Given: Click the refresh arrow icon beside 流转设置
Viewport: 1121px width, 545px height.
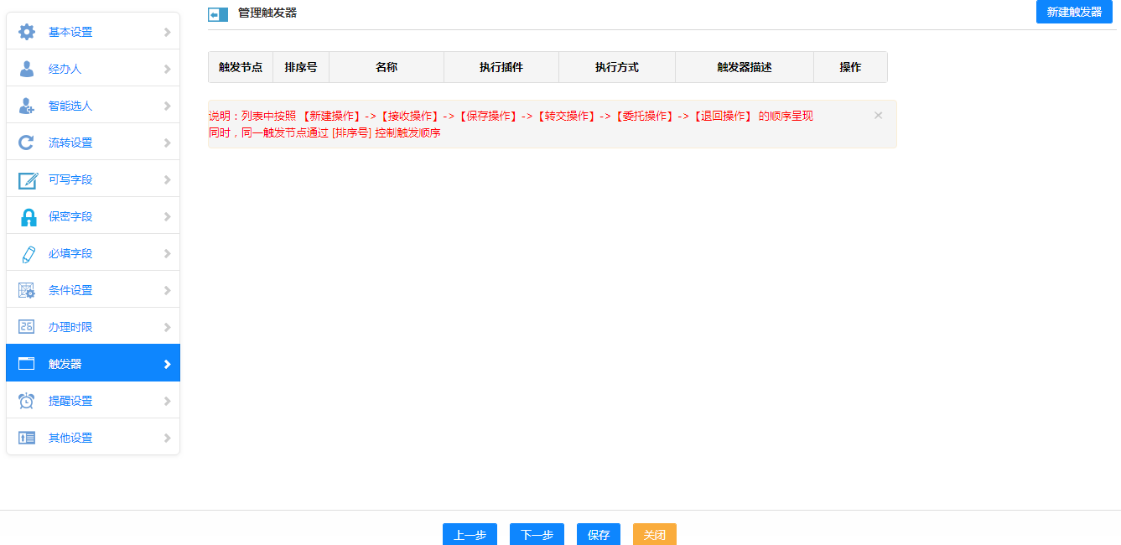Looking at the screenshot, I should click(27, 143).
